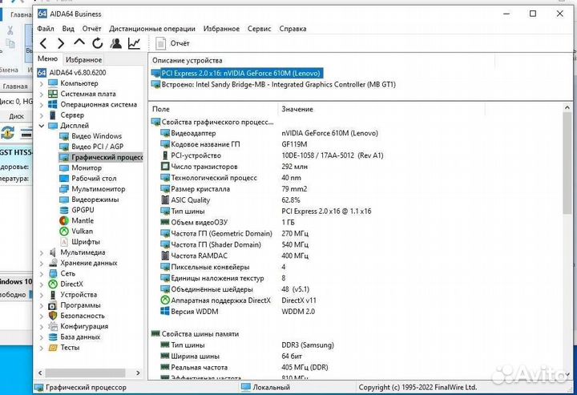Click the right arrow of the tree scrollbar

pyautogui.click(x=138, y=373)
